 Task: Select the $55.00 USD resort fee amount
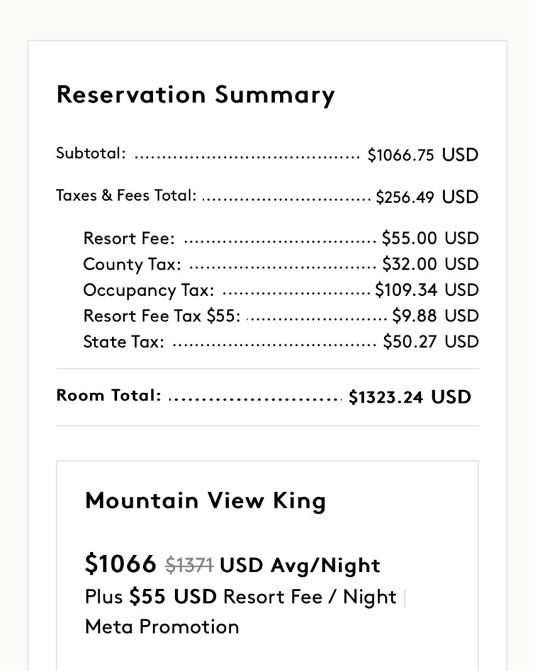click(430, 238)
